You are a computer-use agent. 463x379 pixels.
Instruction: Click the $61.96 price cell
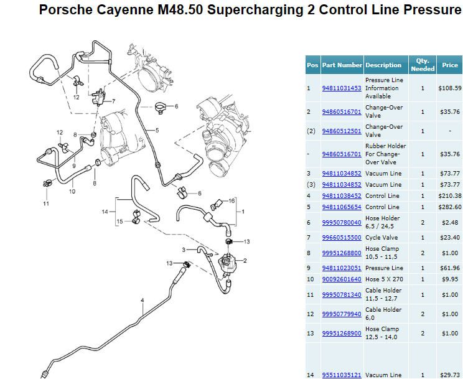(x=450, y=268)
